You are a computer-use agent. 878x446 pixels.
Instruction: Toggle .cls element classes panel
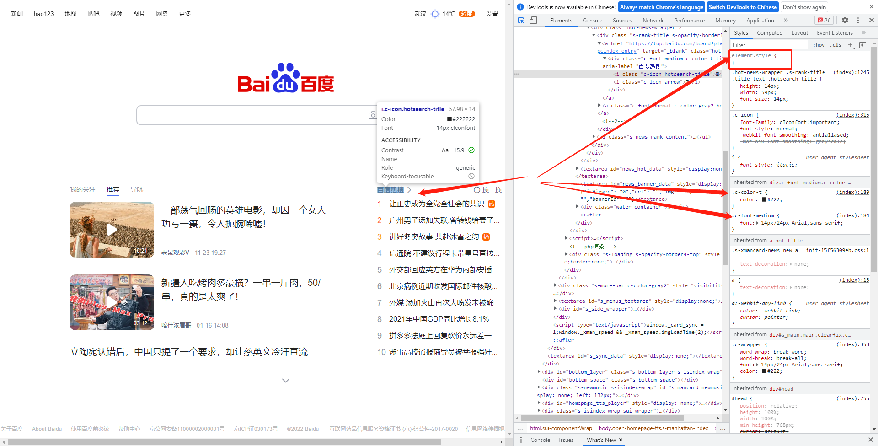coord(836,45)
